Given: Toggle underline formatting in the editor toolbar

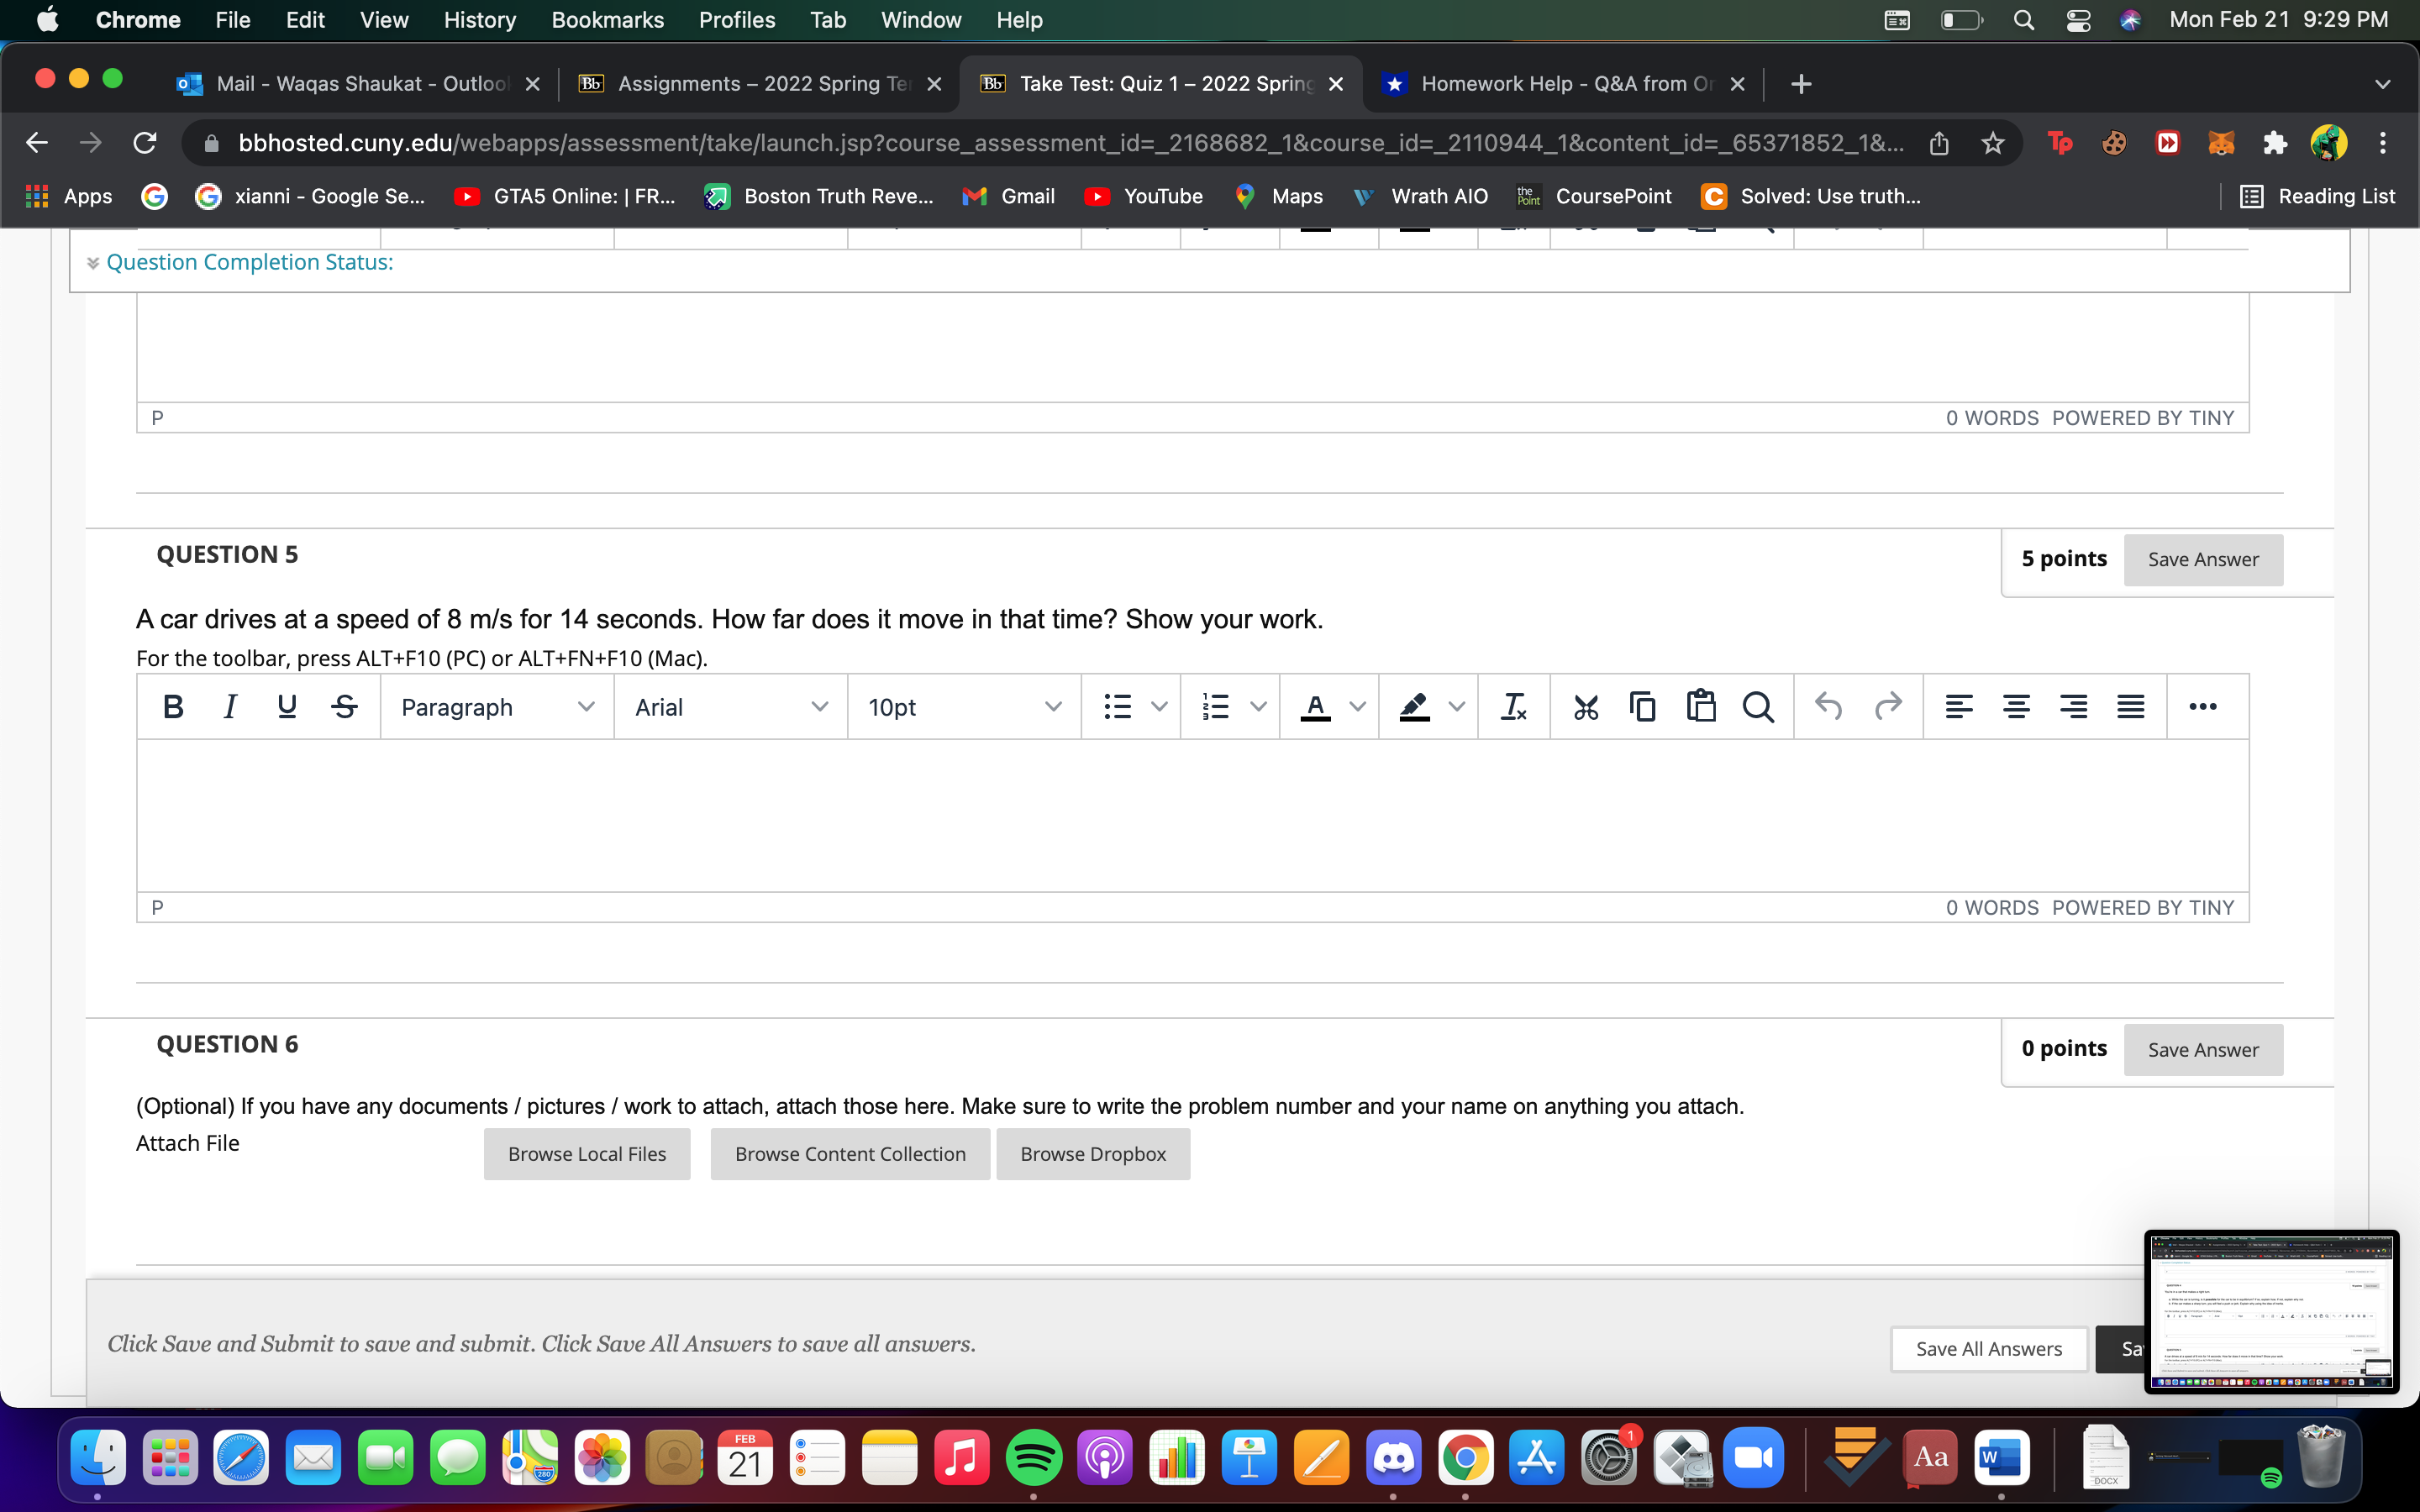Looking at the screenshot, I should pos(287,707).
